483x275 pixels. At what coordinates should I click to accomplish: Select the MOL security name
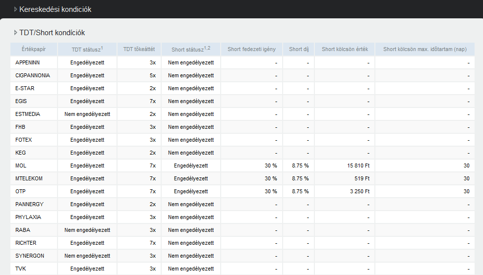point(21,165)
